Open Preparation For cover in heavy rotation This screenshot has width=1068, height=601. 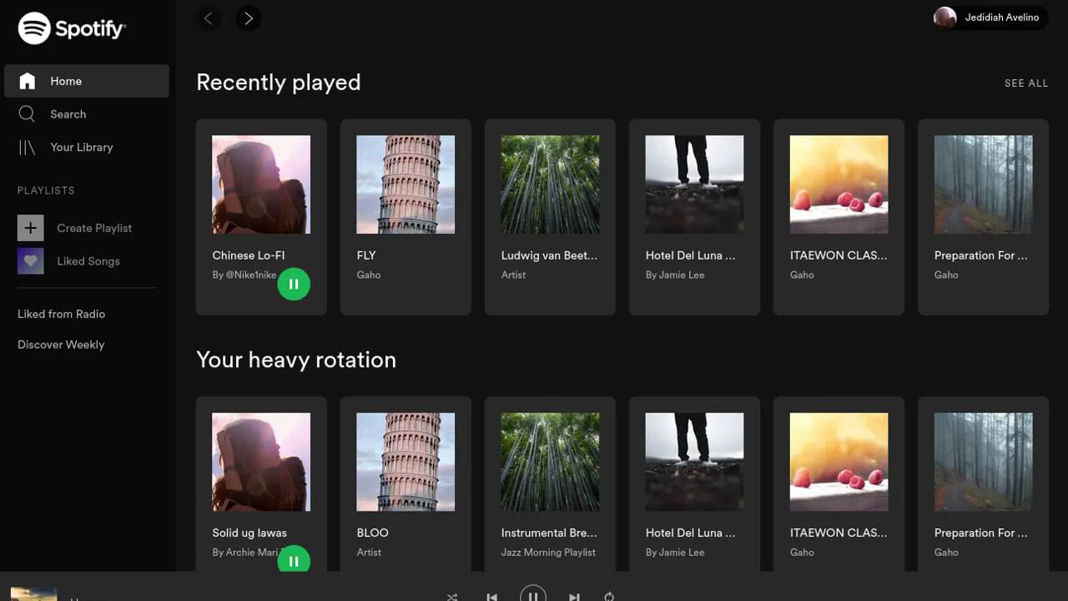(x=983, y=462)
